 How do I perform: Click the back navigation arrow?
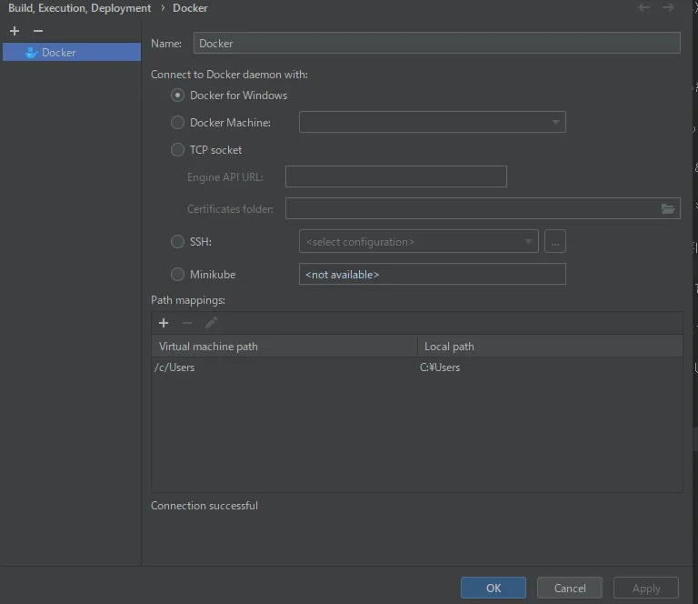point(643,8)
